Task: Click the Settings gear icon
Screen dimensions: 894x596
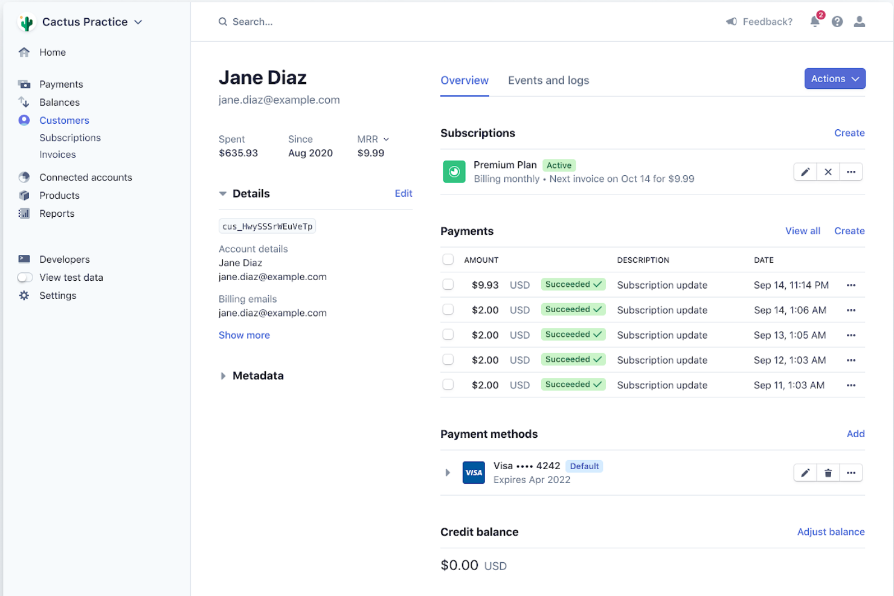Action: 24,295
